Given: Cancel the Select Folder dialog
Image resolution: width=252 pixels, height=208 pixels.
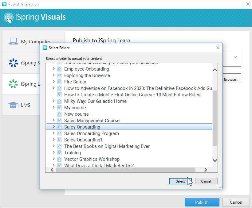Looking at the screenshot, I should [206, 181].
